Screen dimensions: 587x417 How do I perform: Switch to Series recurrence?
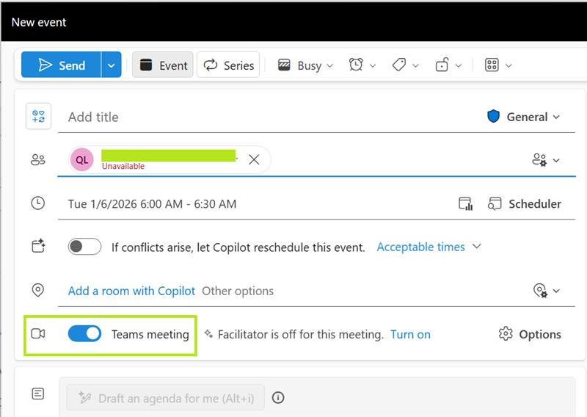[228, 65]
